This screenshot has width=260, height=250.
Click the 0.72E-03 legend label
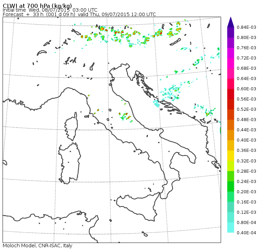(x=246, y=58)
